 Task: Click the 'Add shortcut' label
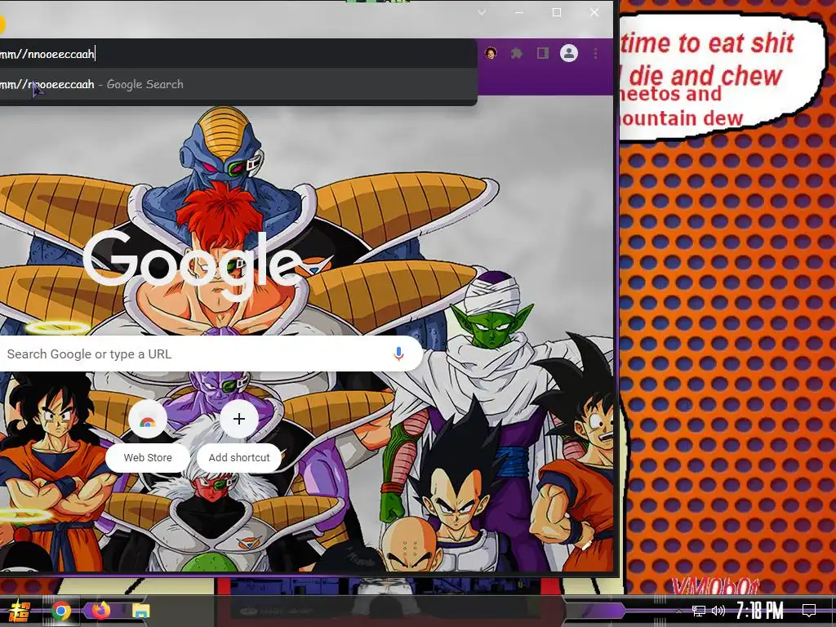coord(239,457)
